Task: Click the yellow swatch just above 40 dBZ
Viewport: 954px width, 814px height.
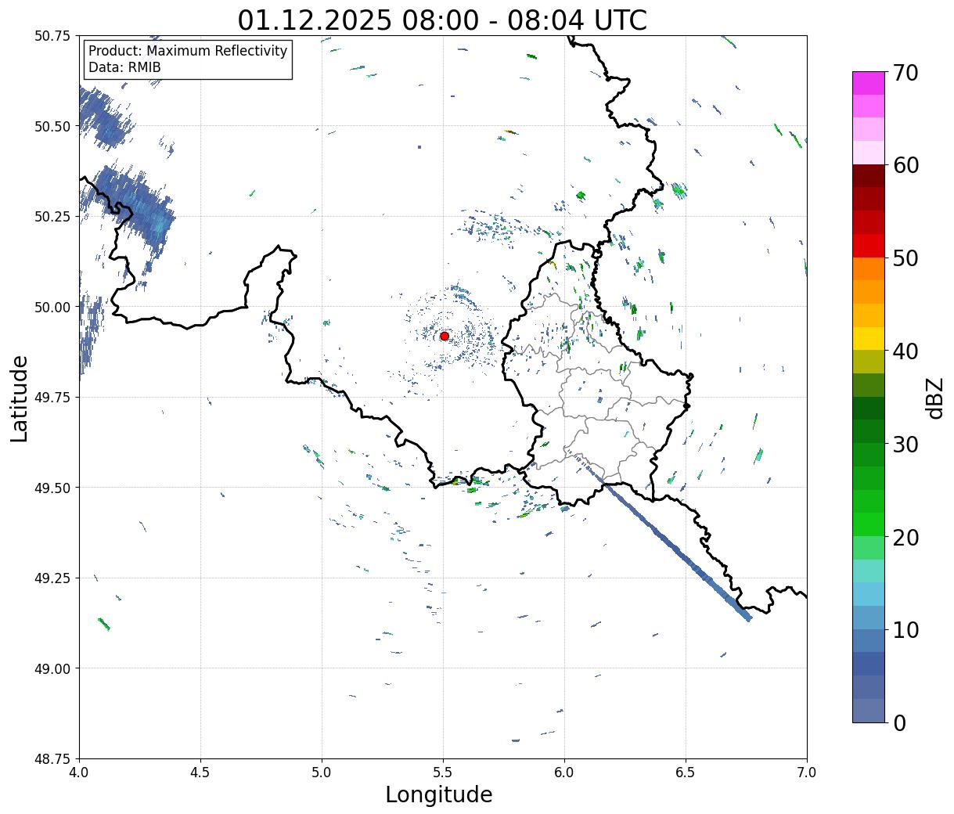Action: 869,339
